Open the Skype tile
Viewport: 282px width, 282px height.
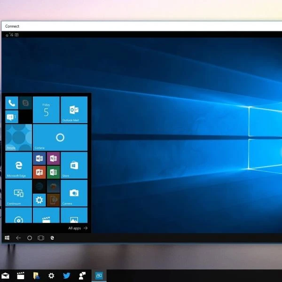coord(25,103)
